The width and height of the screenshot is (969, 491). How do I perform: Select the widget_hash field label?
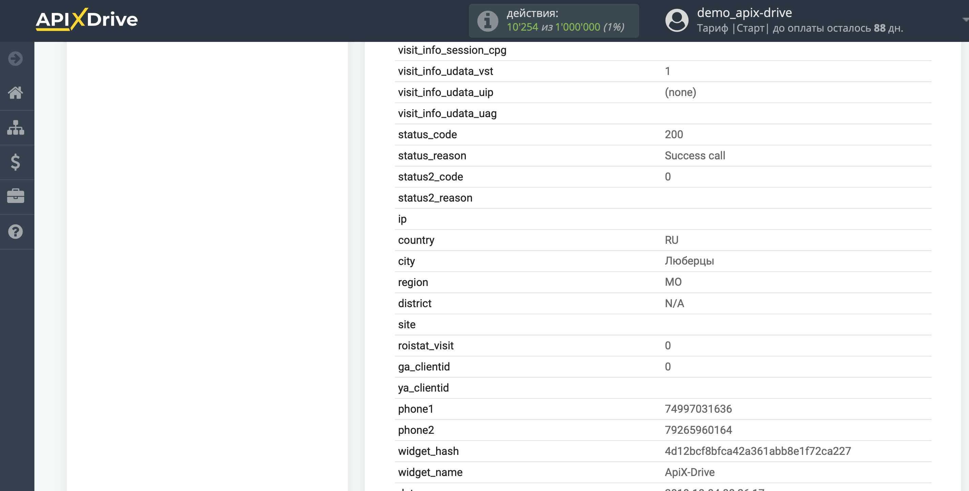(428, 451)
